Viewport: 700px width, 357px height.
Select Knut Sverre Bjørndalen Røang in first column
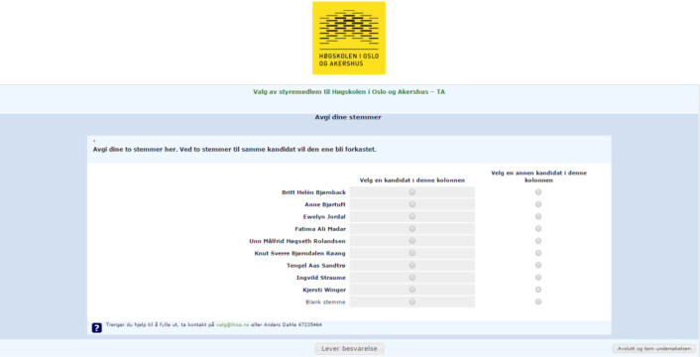pos(412,253)
